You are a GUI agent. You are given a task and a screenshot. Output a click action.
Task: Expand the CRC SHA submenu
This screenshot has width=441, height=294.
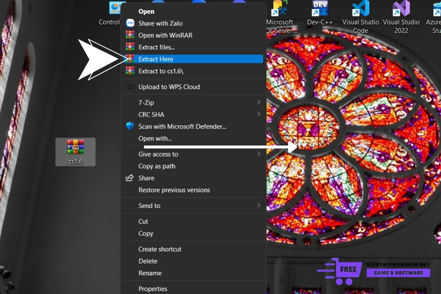click(258, 115)
